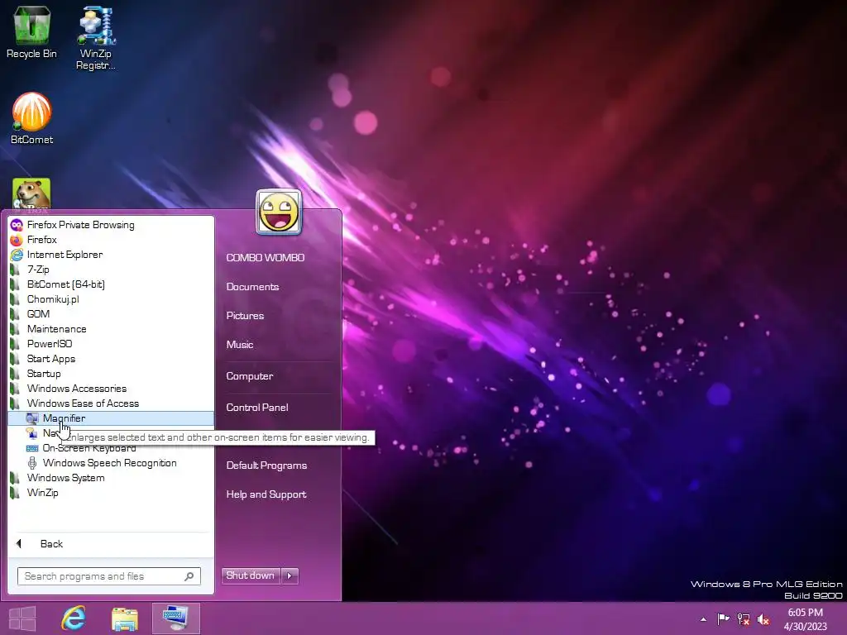Expand the Start Apps folder

click(112, 359)
